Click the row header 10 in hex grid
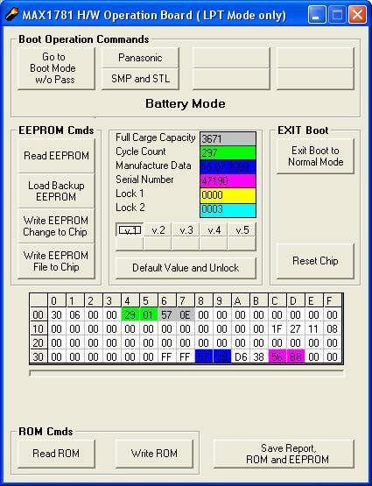 pyautogui.click(x=39, y=329)
